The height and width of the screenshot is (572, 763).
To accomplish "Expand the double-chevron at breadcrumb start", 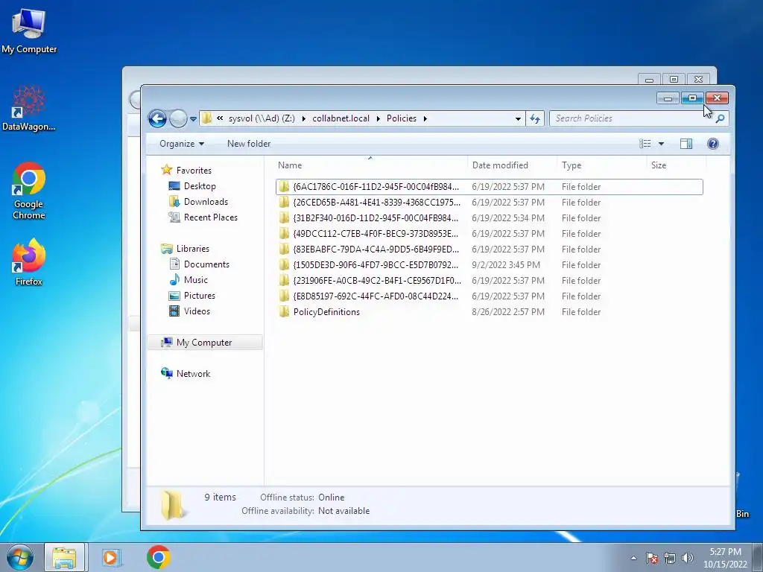I will coord(220,118).
